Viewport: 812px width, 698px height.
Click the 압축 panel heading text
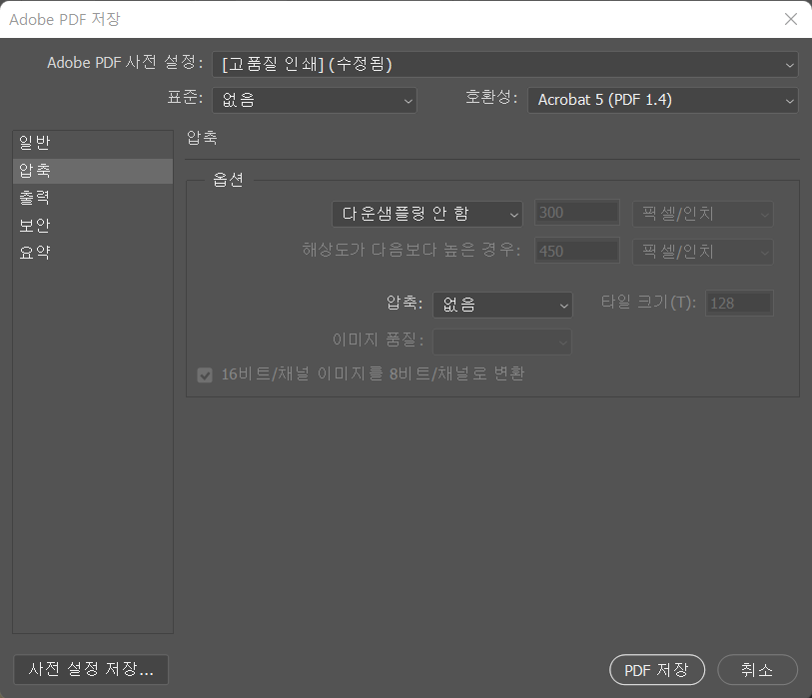coord(202,138)
